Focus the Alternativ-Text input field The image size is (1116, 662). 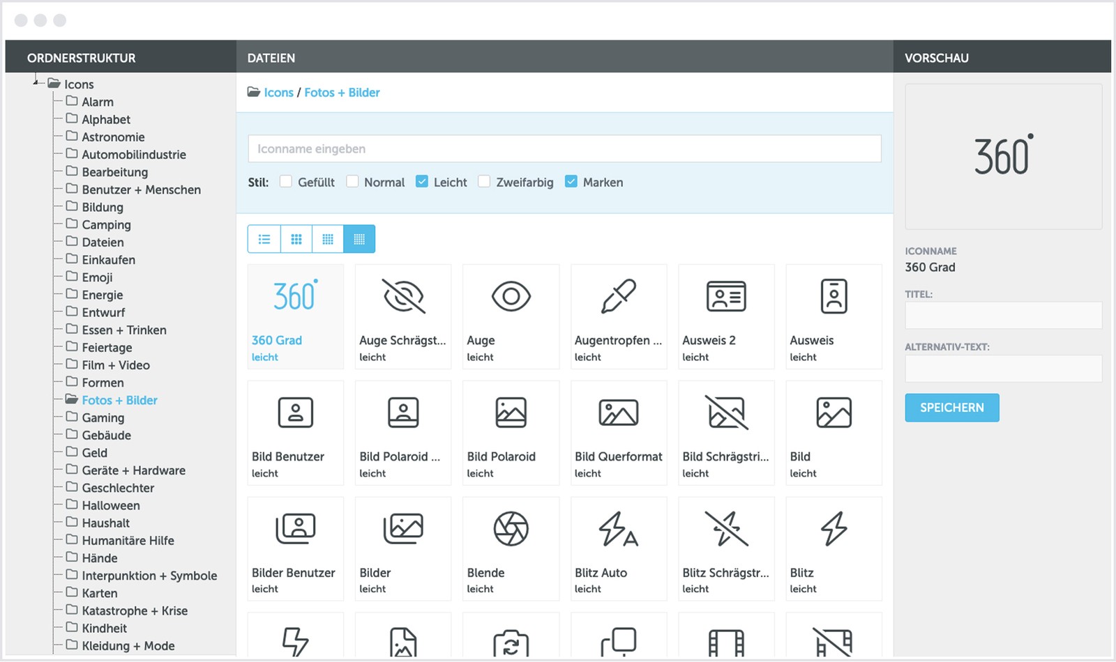point(1003,369)
